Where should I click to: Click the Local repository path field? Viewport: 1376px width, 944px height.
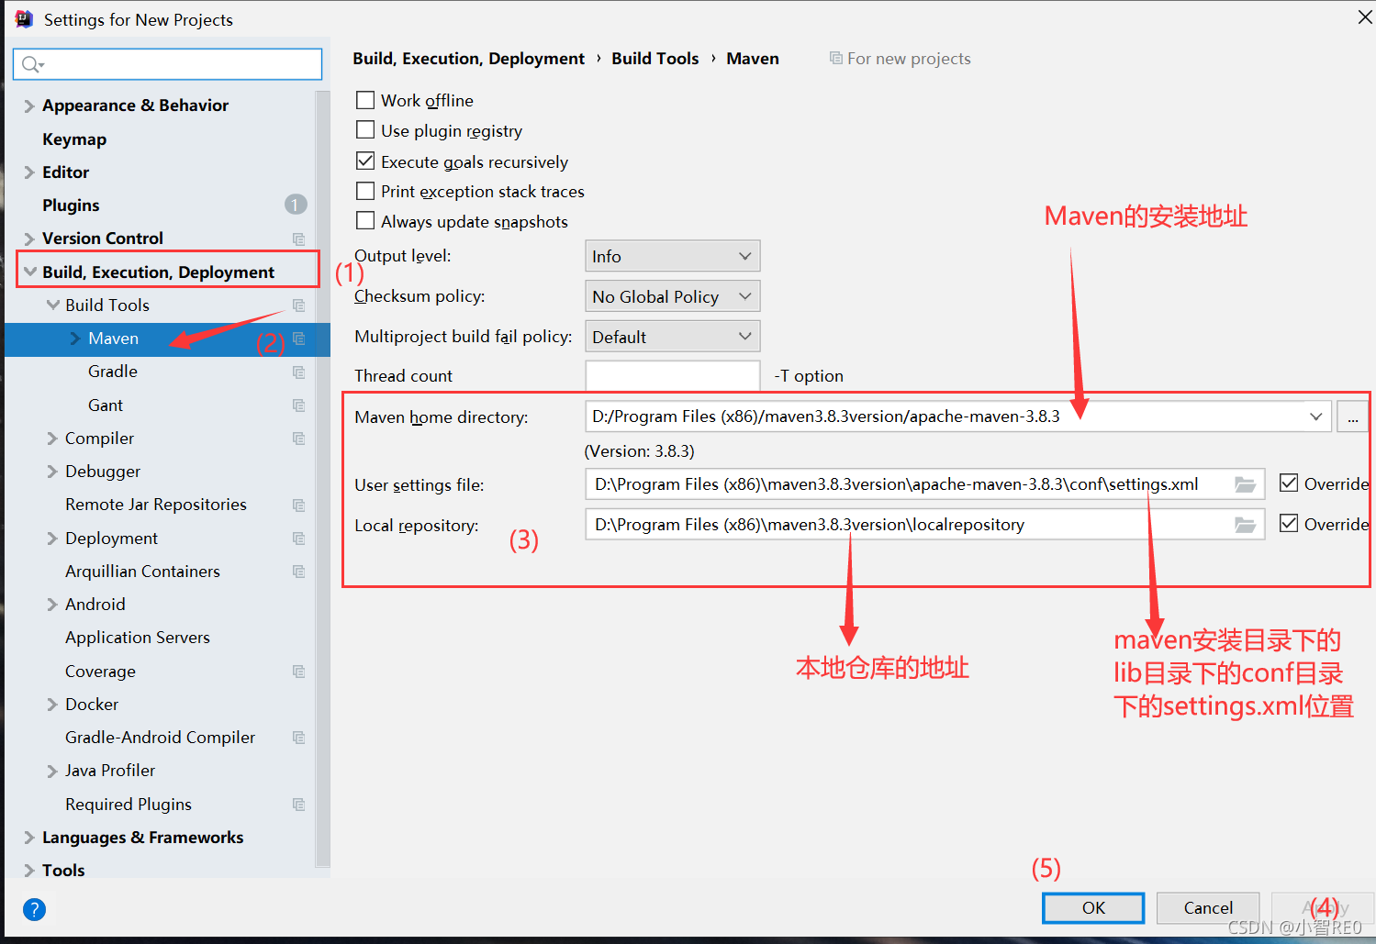(925, 525)
